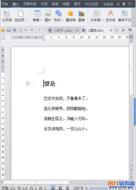Switch to the 1月下...doc document tab
Screen dimensions: 136x190
[62, 30]
